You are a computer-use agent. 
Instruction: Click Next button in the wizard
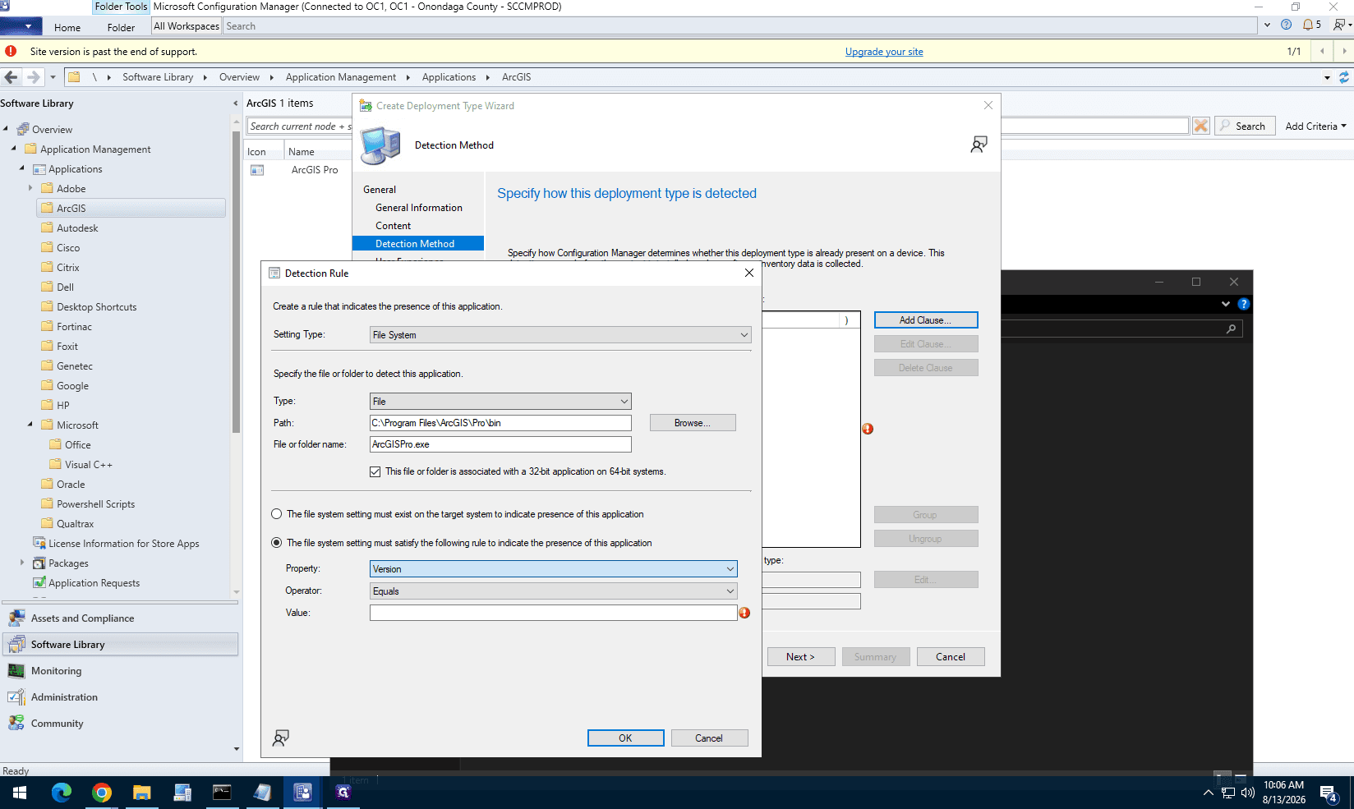(x=801, y=657)
